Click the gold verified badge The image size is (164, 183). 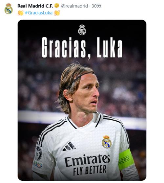point(57,6)
